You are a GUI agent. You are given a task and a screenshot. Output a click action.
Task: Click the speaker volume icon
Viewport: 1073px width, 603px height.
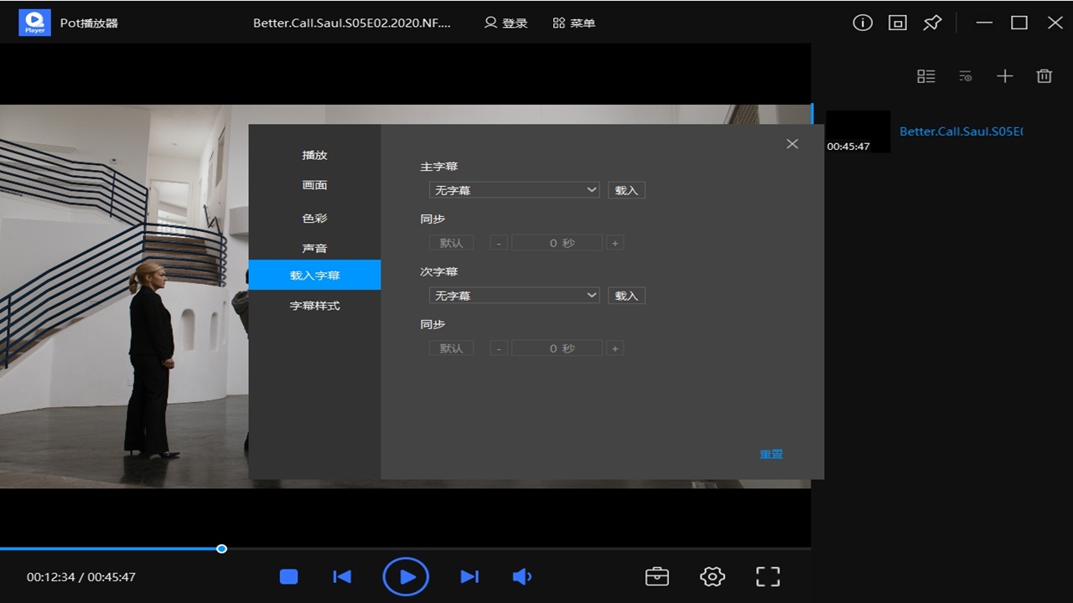522,576
